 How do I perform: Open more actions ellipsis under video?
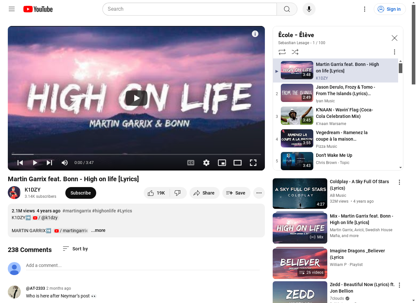259,193
